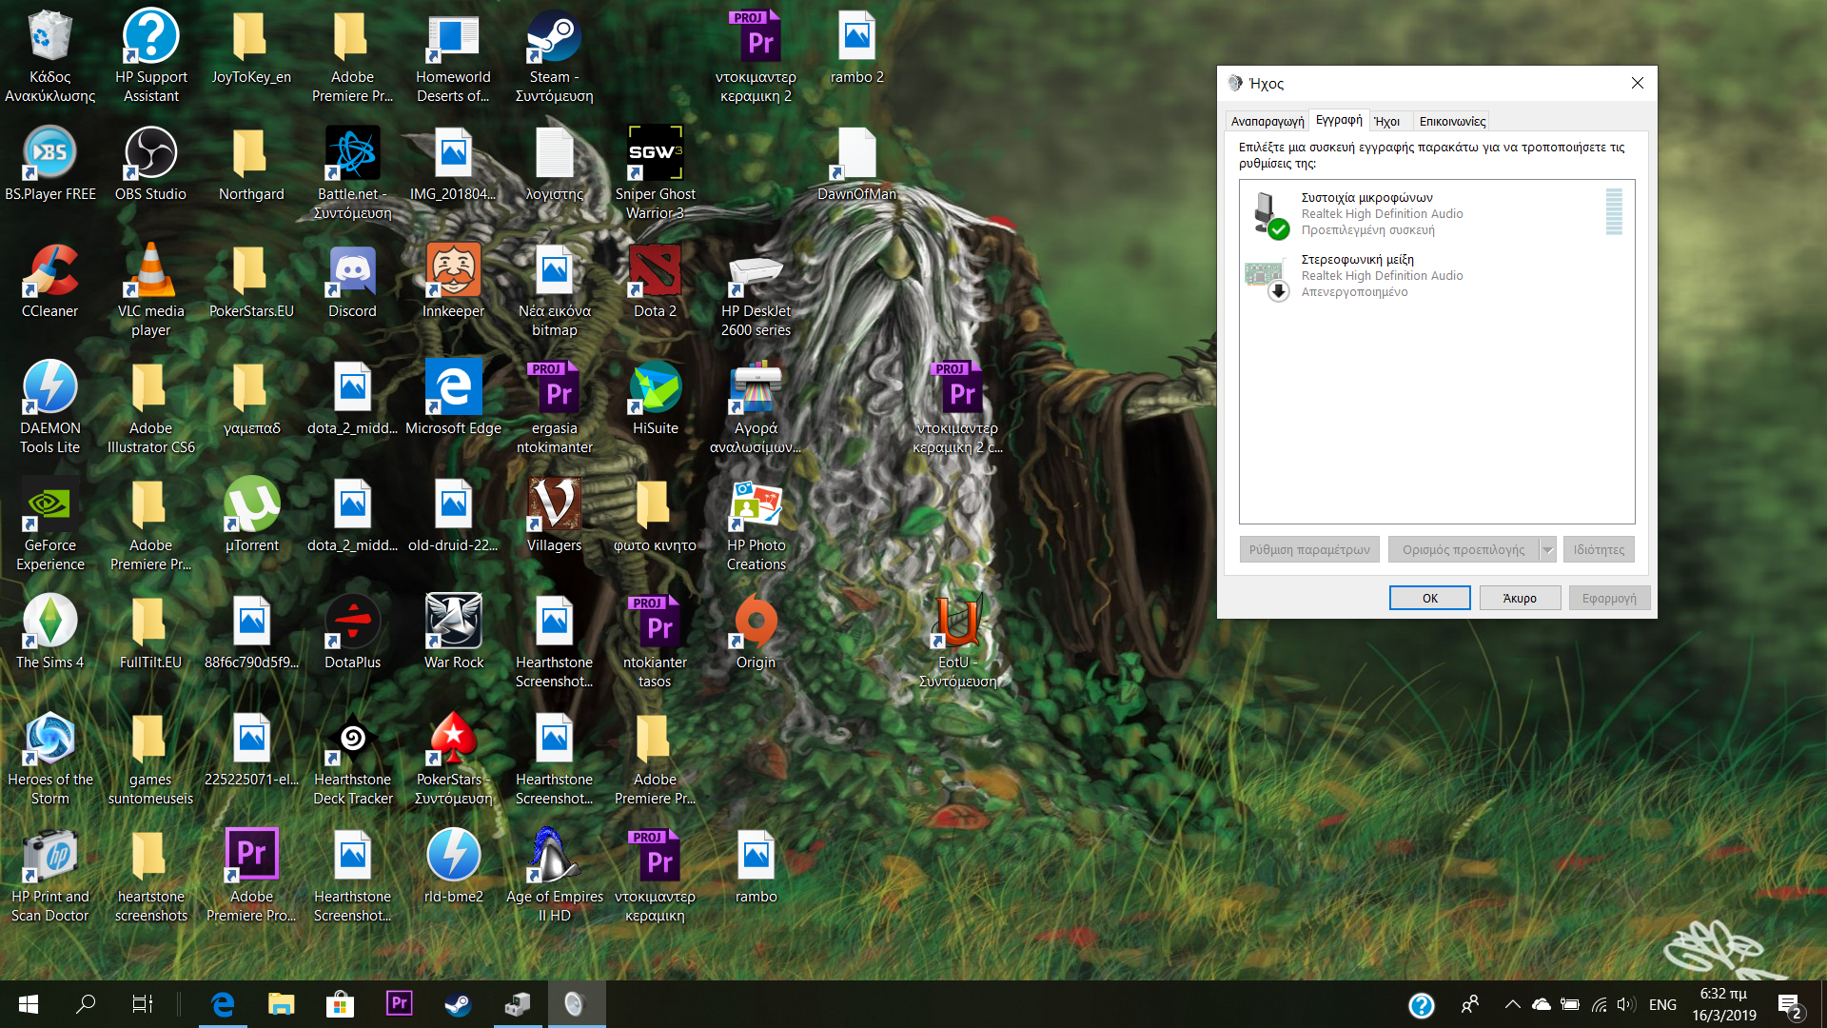Select the Συστοιχία μικροφώνων recording device

[1437, 213]
